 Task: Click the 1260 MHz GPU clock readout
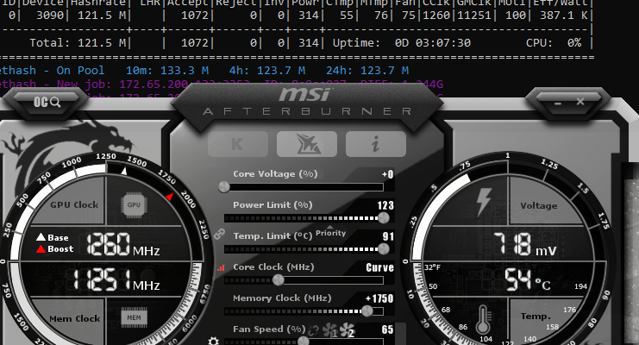122,244
